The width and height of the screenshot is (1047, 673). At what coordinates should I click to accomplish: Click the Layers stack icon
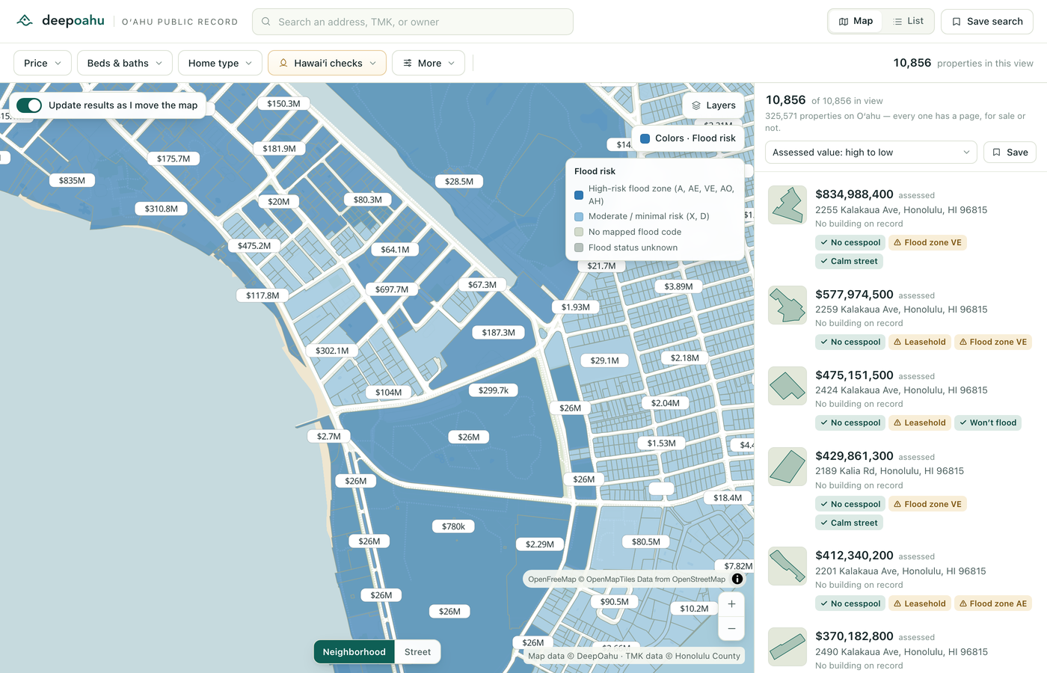coord(696,105)
